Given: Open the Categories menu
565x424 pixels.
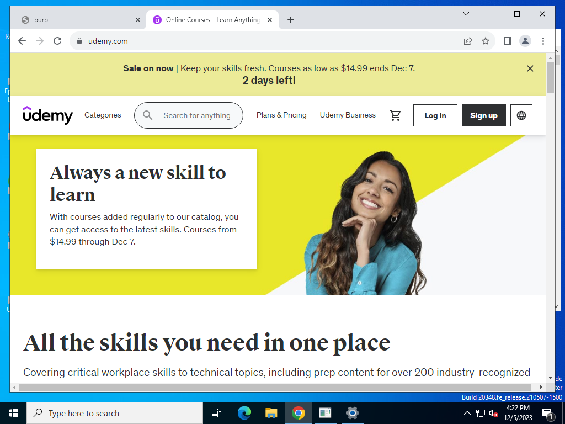Looking at the screenshot, I should [103, 115].
